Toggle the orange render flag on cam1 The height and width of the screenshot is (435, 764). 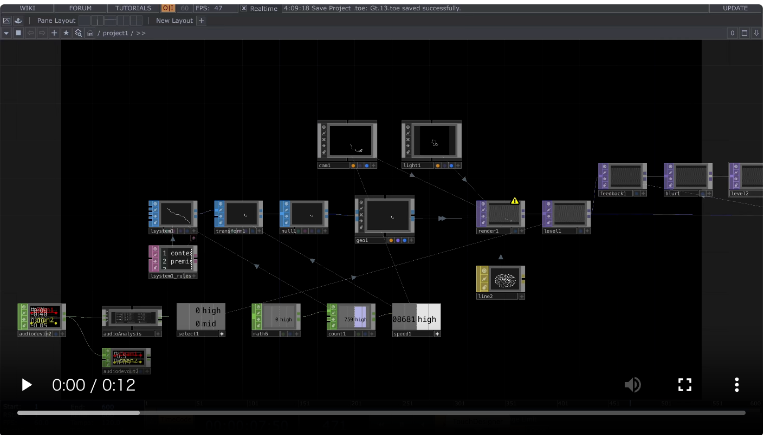point(353,166)
